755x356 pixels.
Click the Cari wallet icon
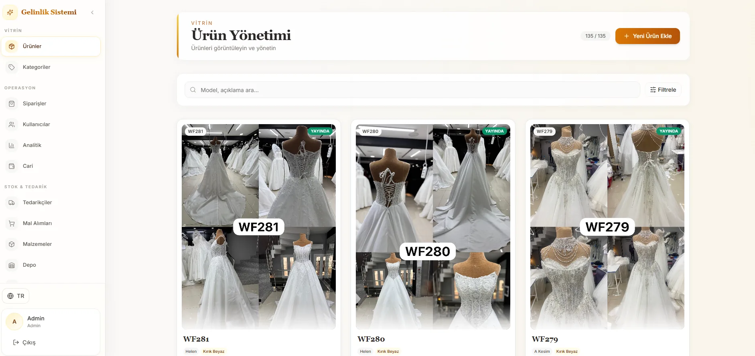tap(12, 166)
